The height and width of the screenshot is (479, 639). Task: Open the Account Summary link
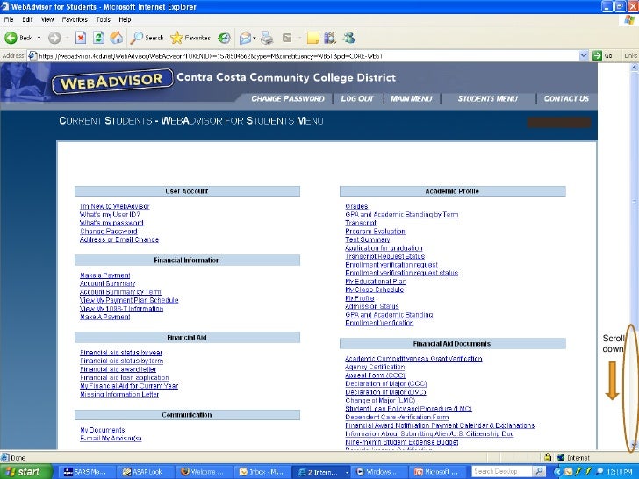click(x=108, y=283)
